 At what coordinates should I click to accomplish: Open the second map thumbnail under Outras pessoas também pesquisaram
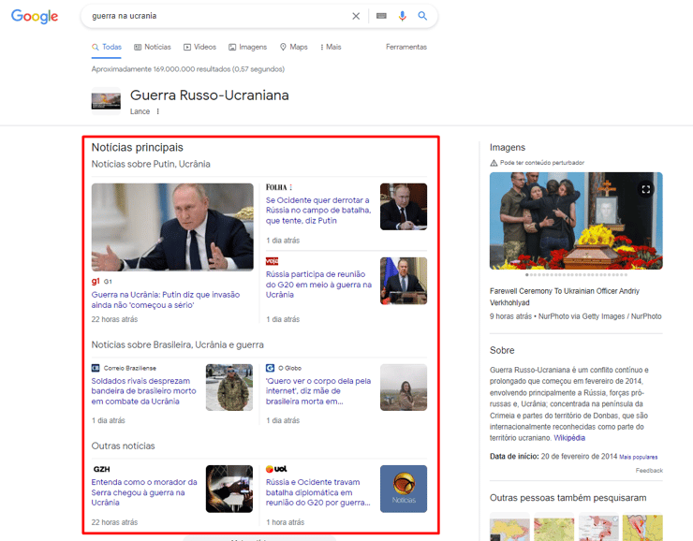pos(553,527)
